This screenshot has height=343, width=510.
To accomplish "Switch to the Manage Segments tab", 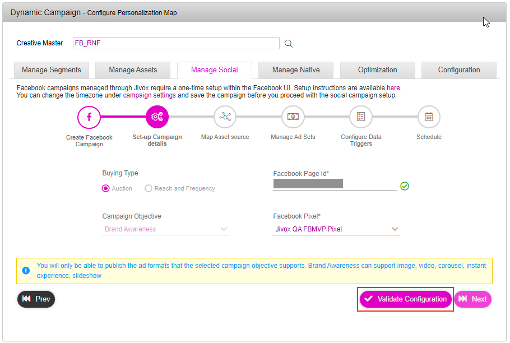I will tap(52, 70).
